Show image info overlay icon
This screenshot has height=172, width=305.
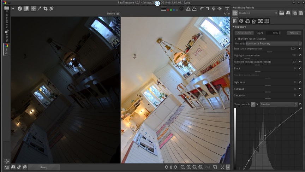[x=20, y=8]
